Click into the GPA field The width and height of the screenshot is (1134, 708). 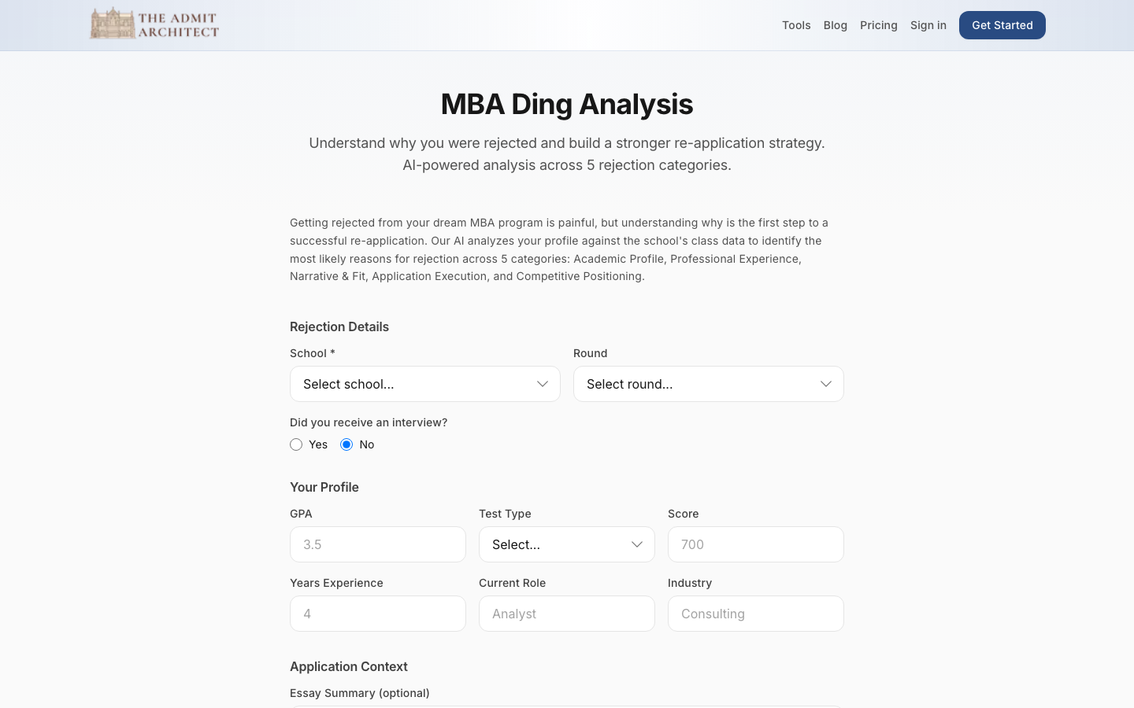click(x=378, y=544)
